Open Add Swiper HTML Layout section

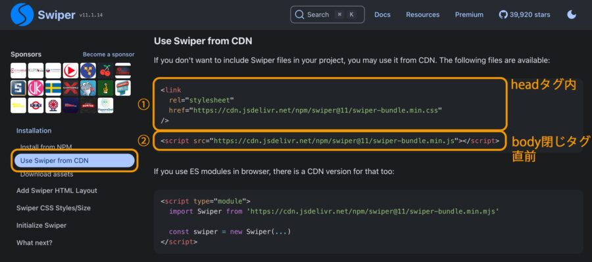click(57, 190)
